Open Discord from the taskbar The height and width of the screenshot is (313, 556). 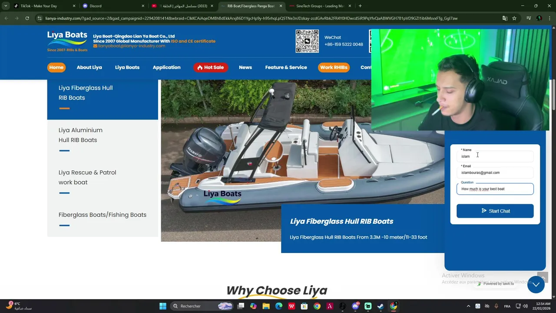pyautogui.click(x=355, y=306)
